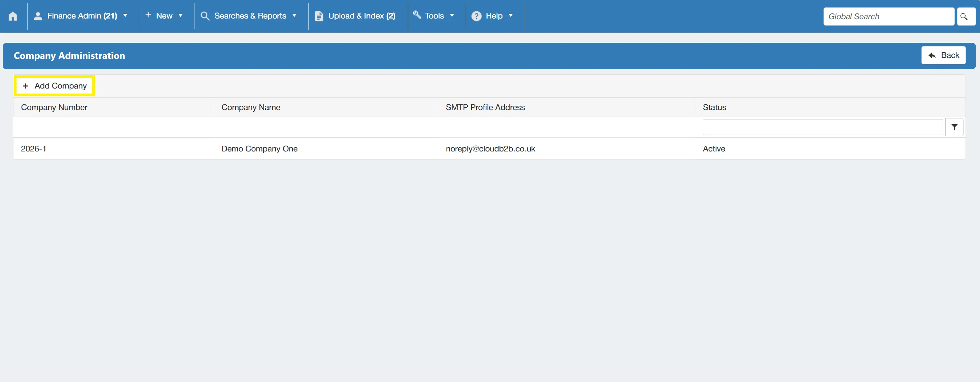This screenshot has width=980, height=382.
Task: Focus the Status filter text box
Action: (823, 127)
